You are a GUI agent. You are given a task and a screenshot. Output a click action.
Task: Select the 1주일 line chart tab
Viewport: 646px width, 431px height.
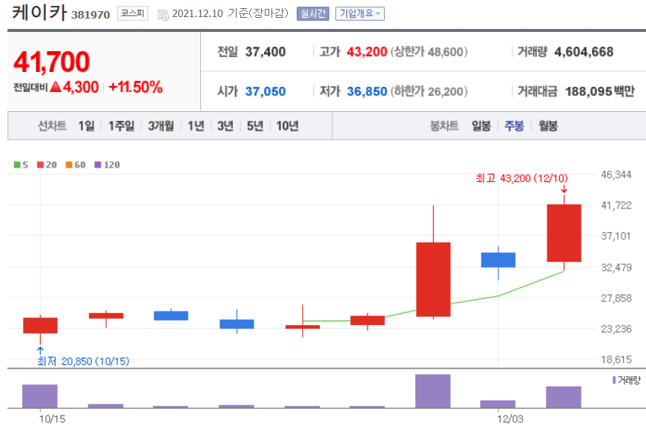tap(121, 125)
